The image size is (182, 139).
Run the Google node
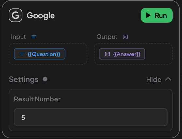pyautogui.click(x=157, y=15)
